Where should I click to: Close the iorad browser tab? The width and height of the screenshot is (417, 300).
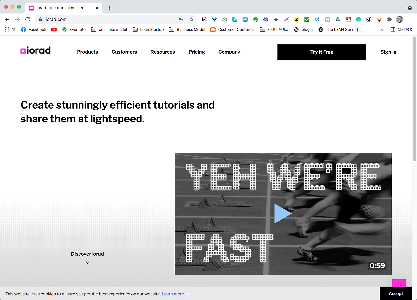(97, 8)
